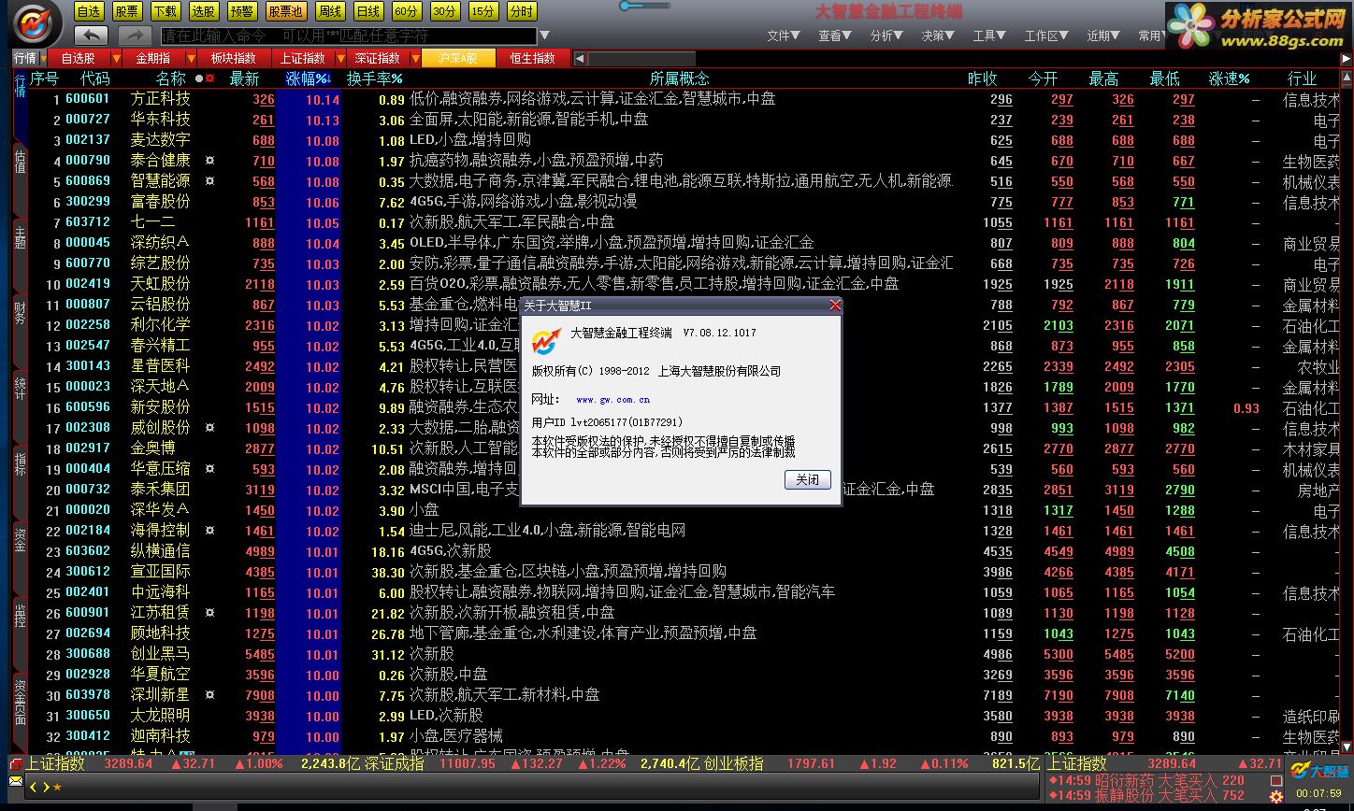Close the 关于大智慧II dialog with X
Screen dimensions: 1354x811
click(835, 306)
